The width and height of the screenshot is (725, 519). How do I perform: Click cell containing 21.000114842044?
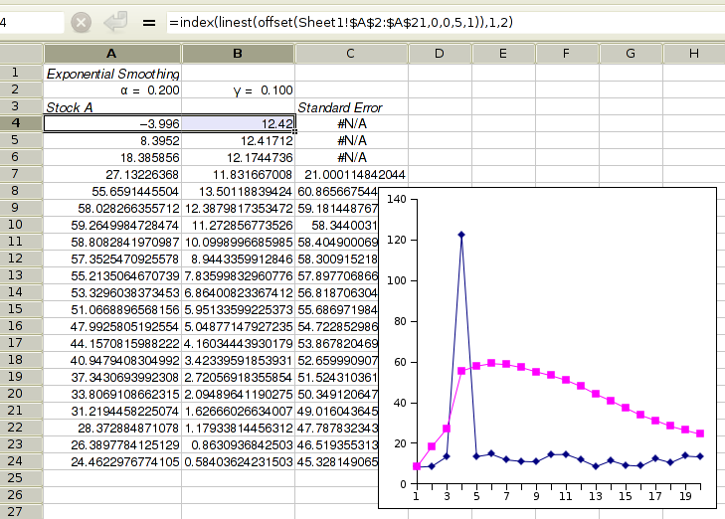point(351,174)
